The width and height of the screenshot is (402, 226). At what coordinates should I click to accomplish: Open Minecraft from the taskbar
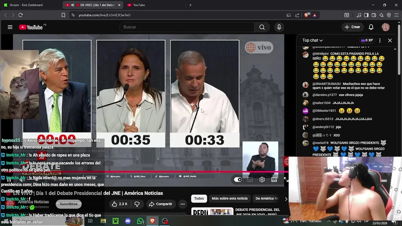pyautogui.click(x=116, y=221)
